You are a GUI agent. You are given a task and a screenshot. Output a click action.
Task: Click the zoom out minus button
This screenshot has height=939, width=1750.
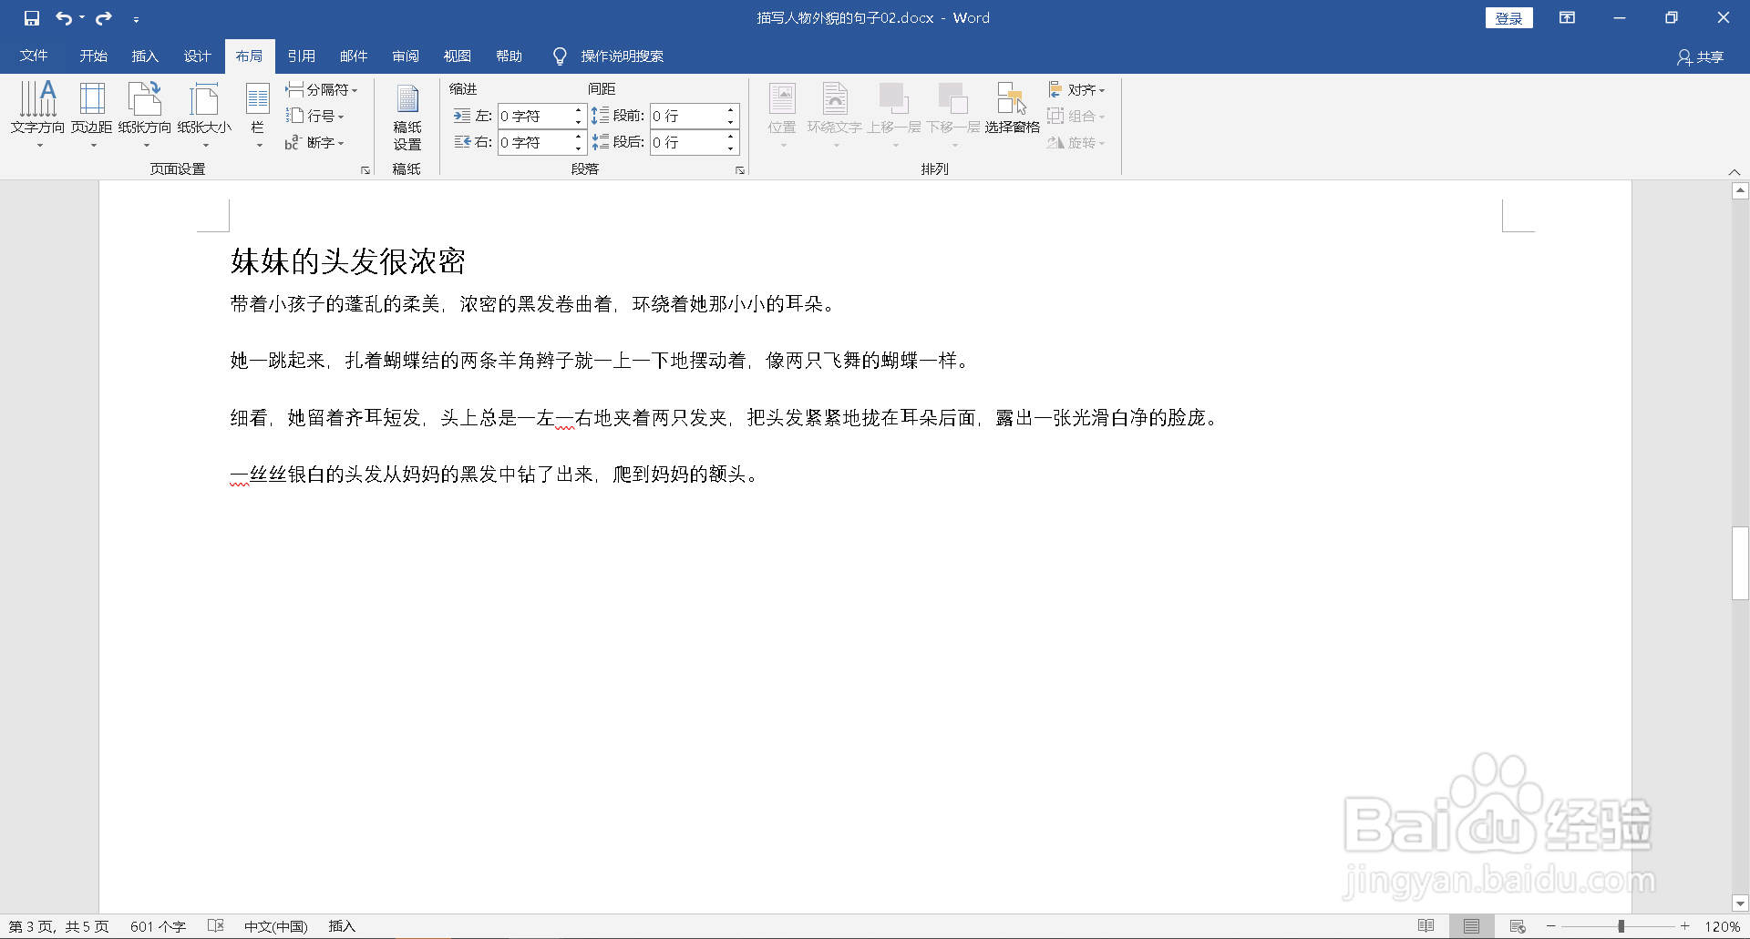[x=1550, y=926]
